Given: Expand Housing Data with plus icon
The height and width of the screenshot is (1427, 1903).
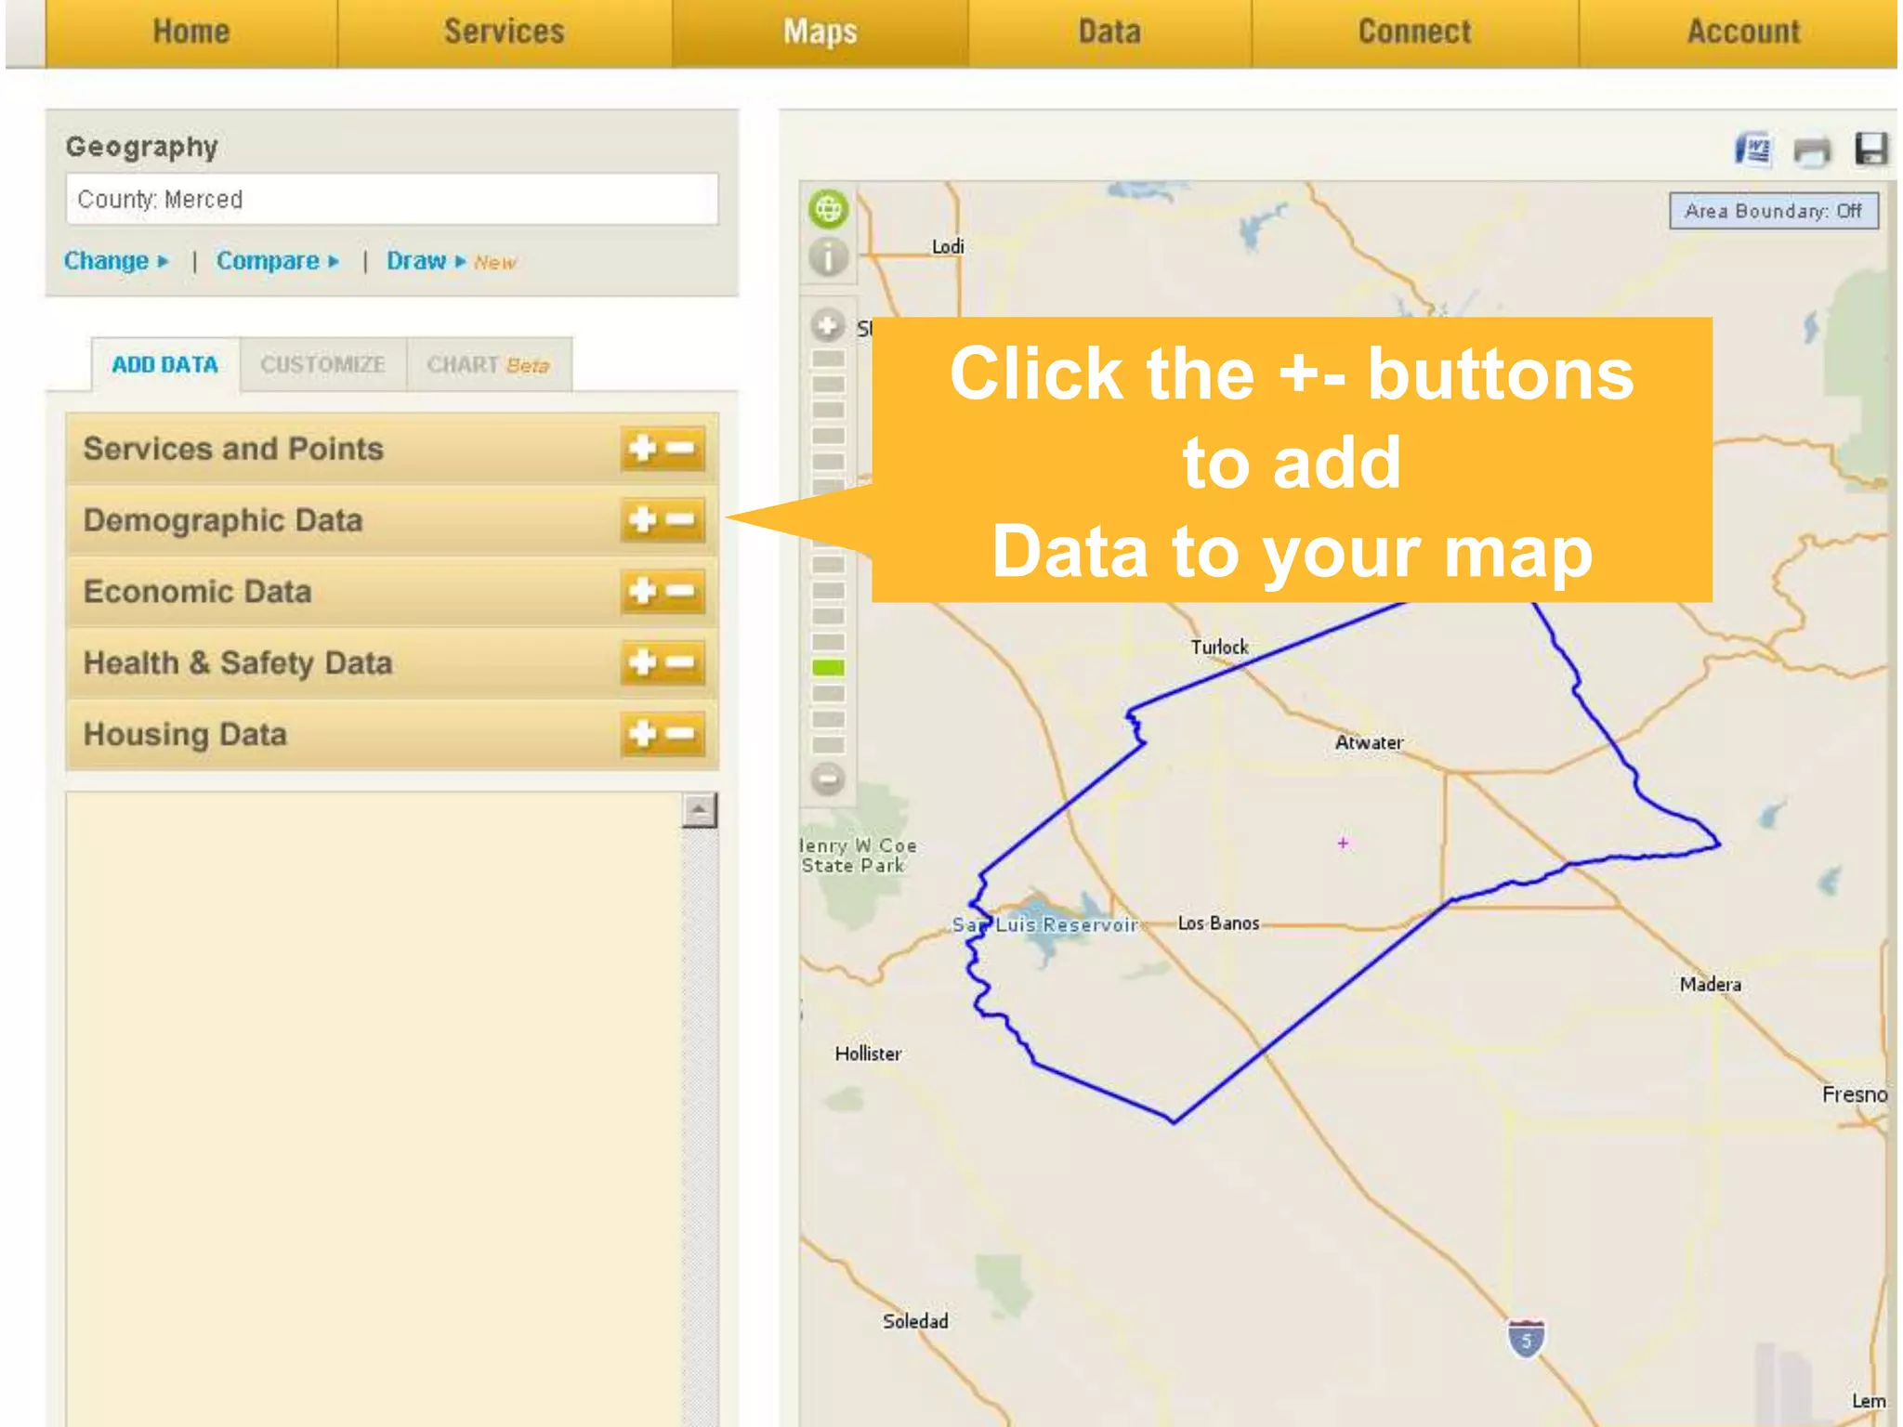Looking at the screenshot, I should [643, 734].
